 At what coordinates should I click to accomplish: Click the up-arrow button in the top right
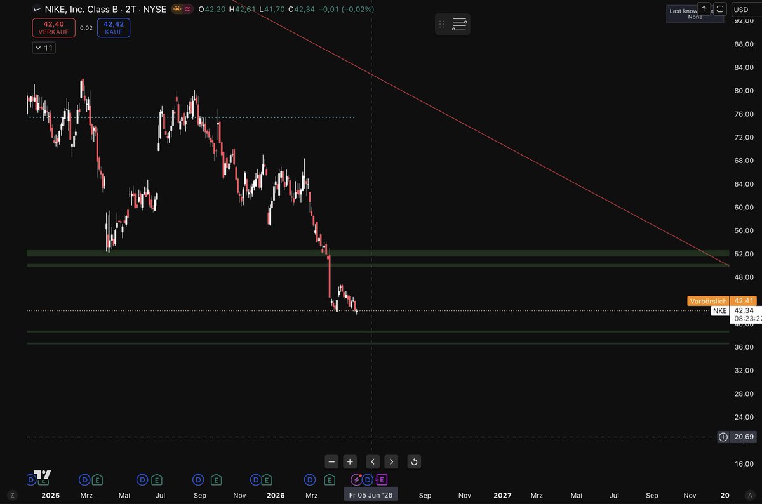click(704, 9)
